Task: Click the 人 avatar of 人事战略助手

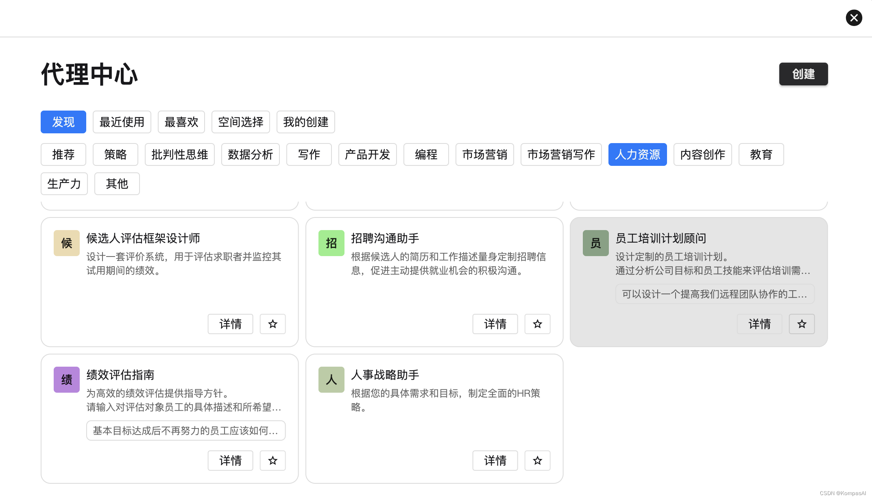Action: pyautogui.click(x=331, y=380)
